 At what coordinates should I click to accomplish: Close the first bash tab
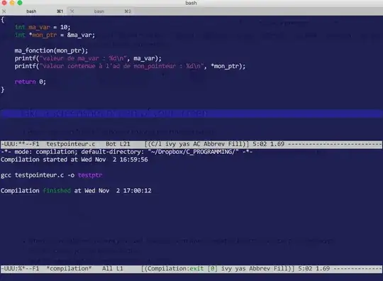click(x=4, y=11)
